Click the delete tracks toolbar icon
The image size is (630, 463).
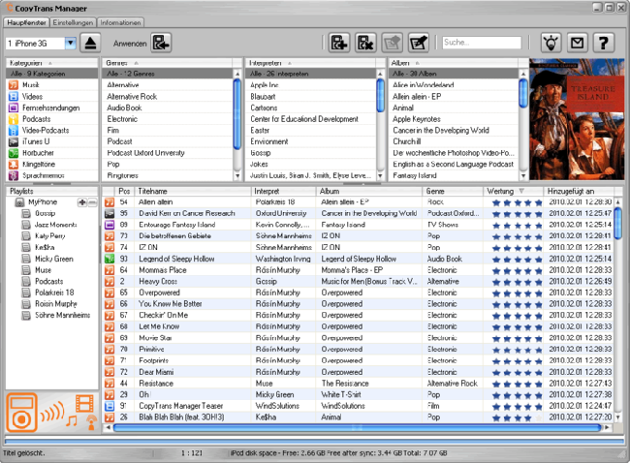click(x=365, y=43)
